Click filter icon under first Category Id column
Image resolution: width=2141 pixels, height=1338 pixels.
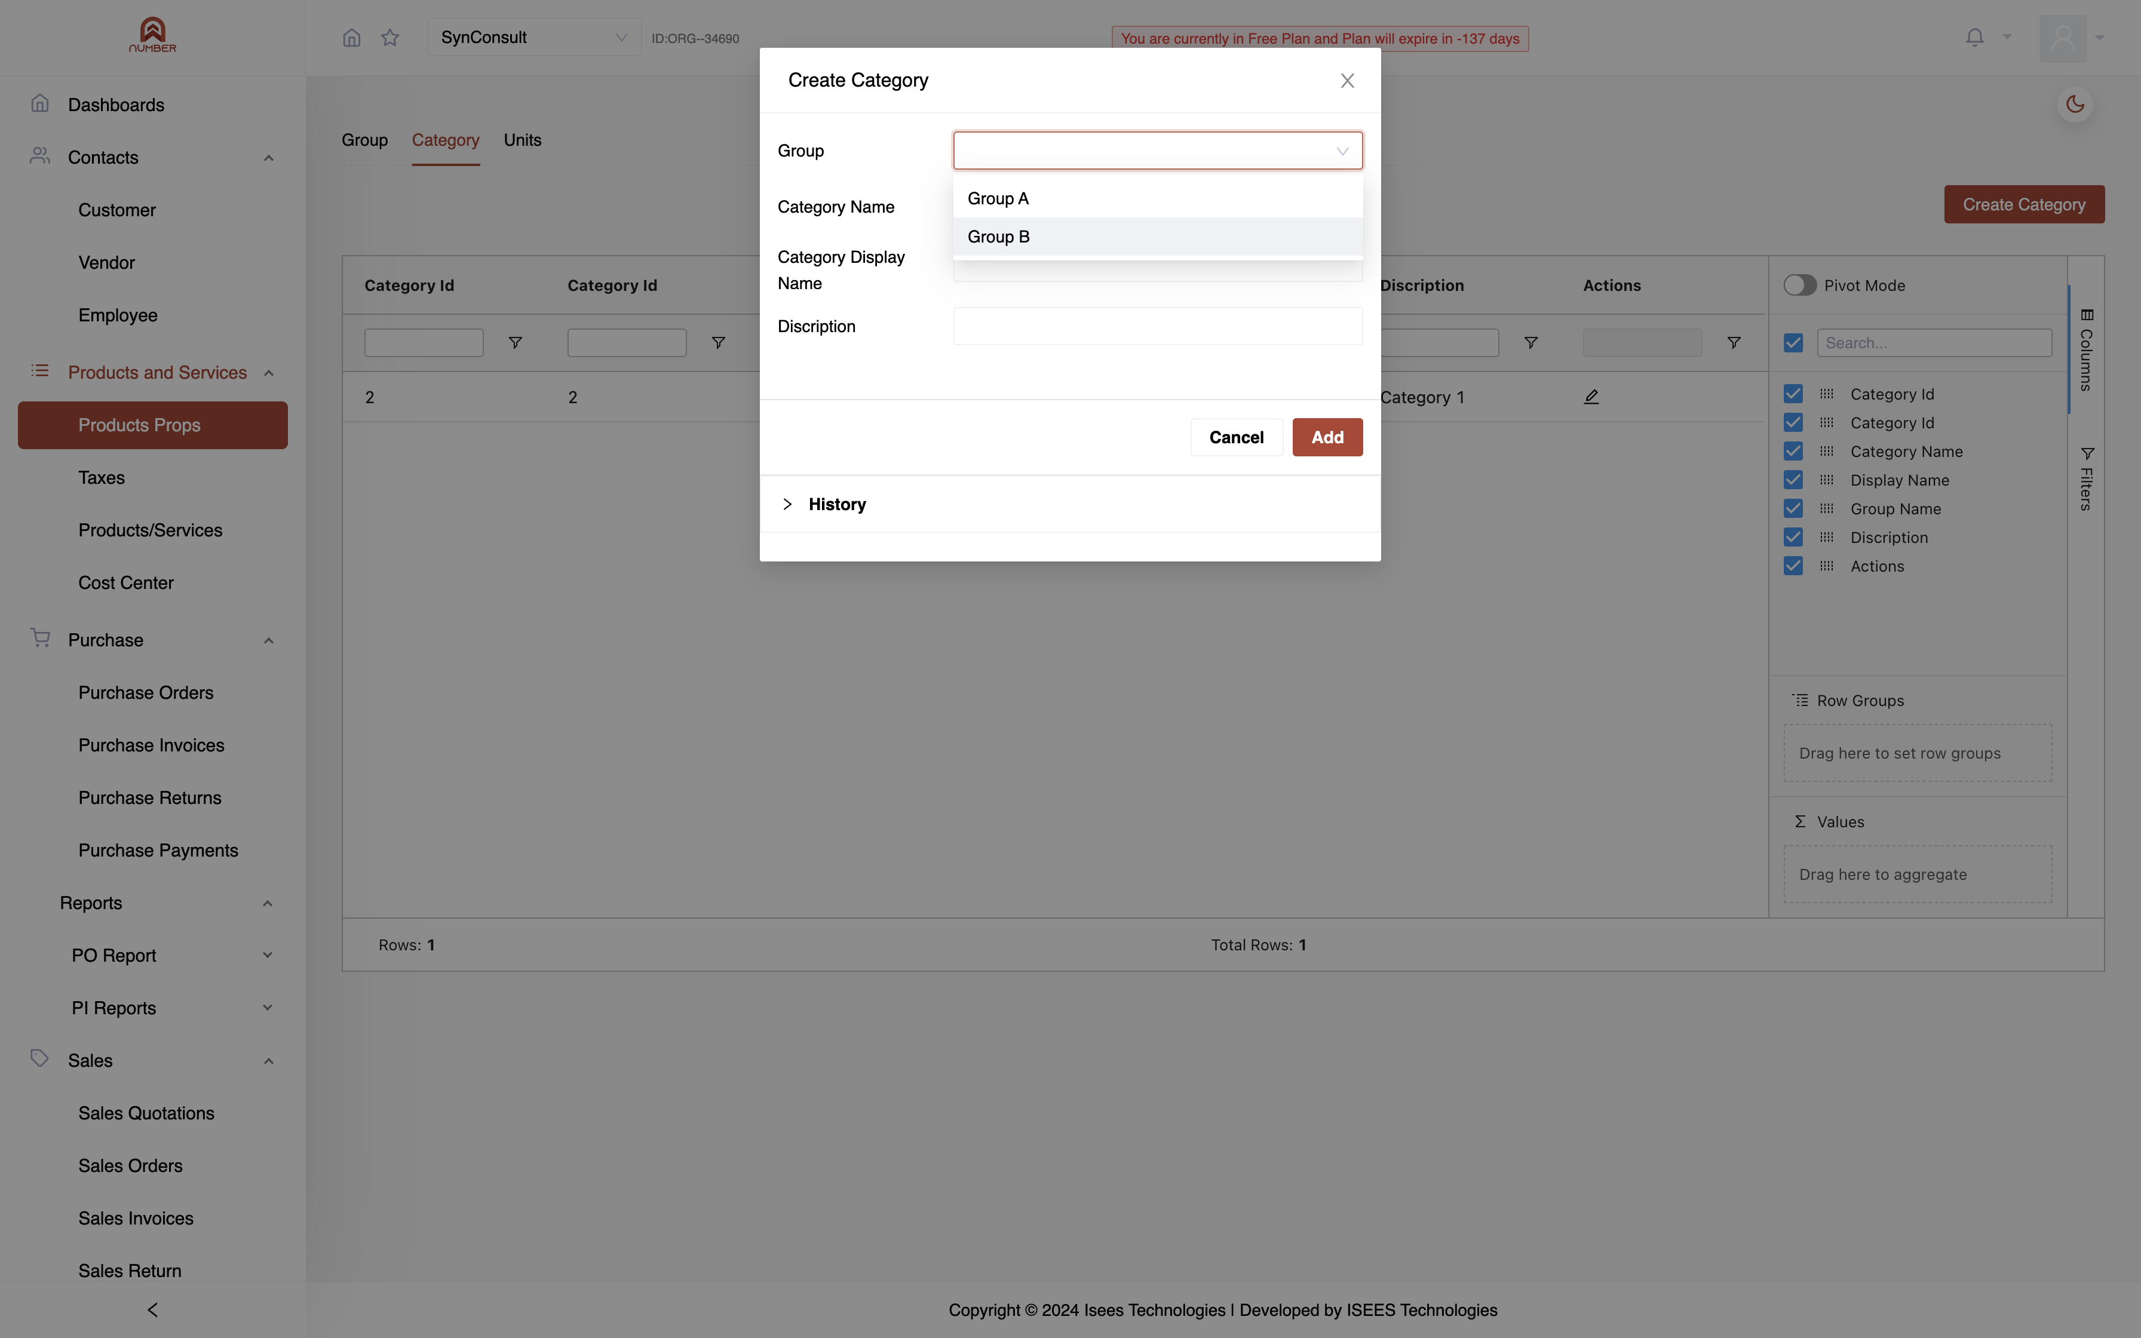tap(515, 342)
